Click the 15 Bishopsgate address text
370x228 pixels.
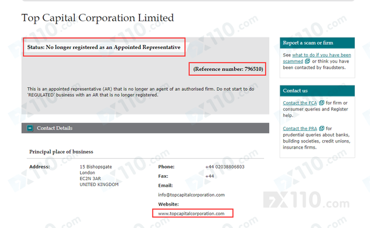pyautogui.click(x=96, y=167)
